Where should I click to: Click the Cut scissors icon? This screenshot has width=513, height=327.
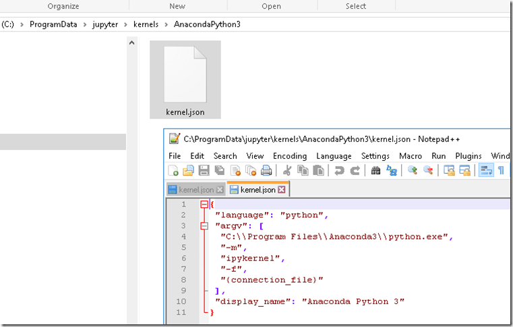287,171
